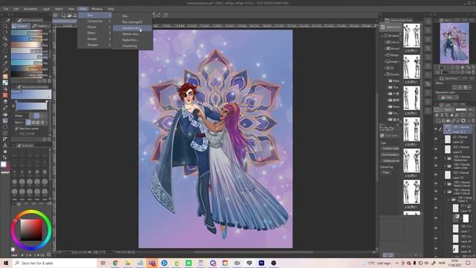Select the copper-colored gradient preset
Image resolution: width=476 pixels, height=268 pixels.
(x=27, y=45)
